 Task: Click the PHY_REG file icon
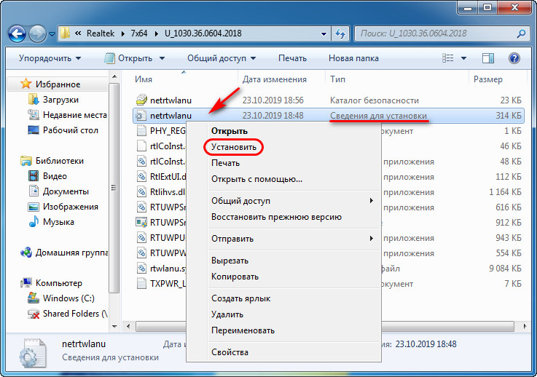tap(141, 131)
